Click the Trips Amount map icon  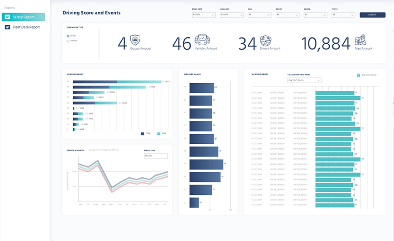360,40
